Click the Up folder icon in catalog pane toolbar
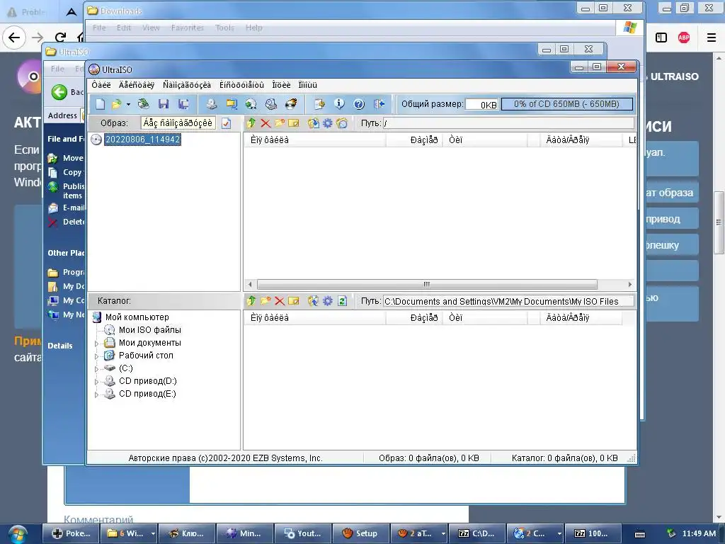 click(251, 301)
